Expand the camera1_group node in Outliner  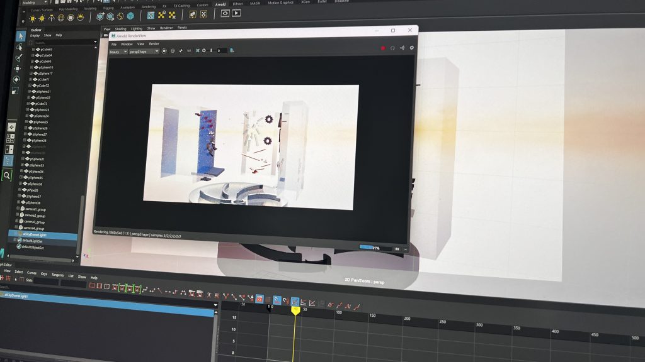[18, 209]
